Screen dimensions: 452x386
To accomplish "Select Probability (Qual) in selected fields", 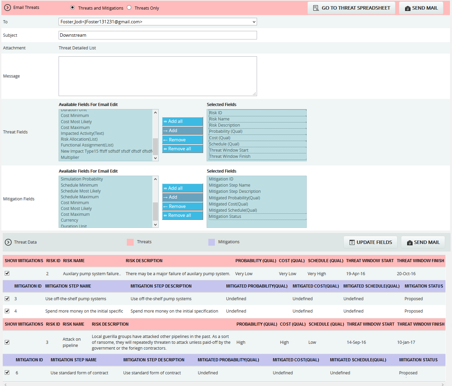I will [257, 131].
